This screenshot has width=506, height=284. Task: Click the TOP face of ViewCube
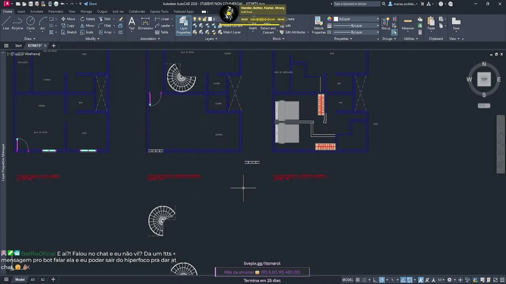pyautogui.click(x=484, y=79)
